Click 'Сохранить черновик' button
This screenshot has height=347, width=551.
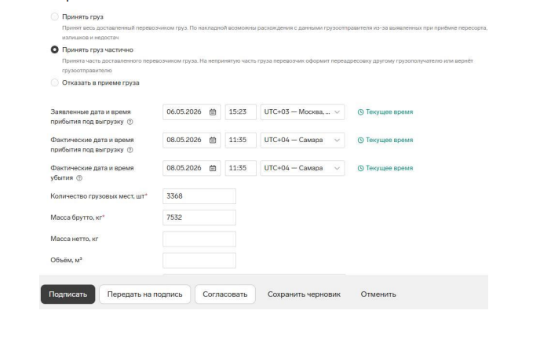point(304,294)
